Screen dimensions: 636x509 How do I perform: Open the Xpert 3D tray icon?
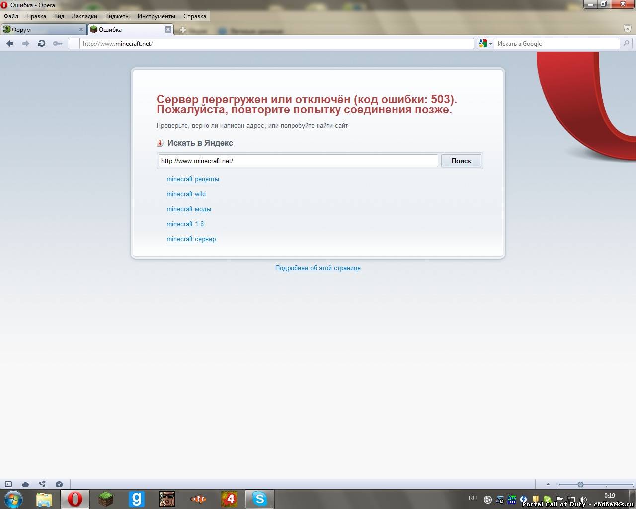[511, 499]
